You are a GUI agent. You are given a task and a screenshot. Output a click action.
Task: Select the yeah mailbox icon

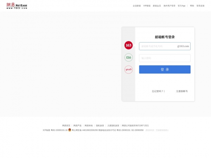tap(128, 70)
